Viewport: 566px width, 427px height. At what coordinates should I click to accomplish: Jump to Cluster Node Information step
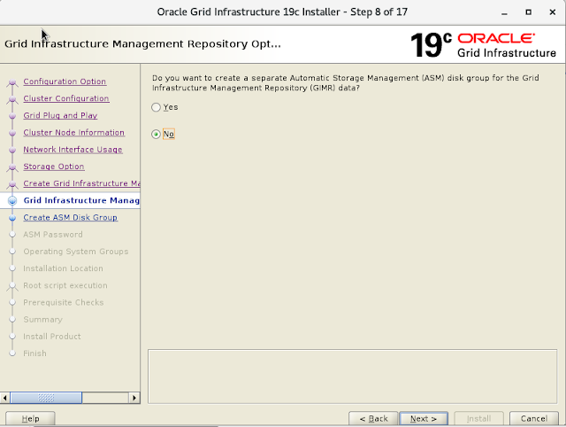point(74,132)
